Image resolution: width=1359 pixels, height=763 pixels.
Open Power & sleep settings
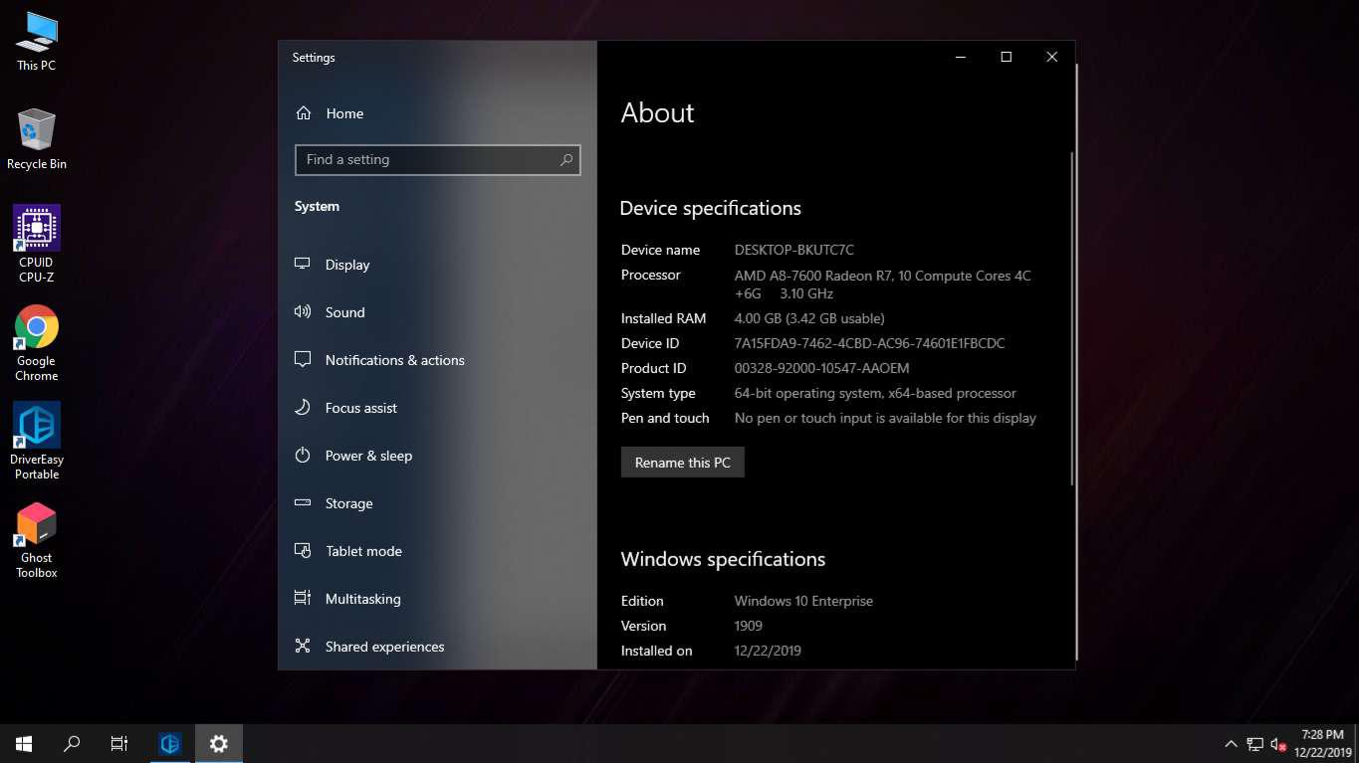[x=368, y=456]
